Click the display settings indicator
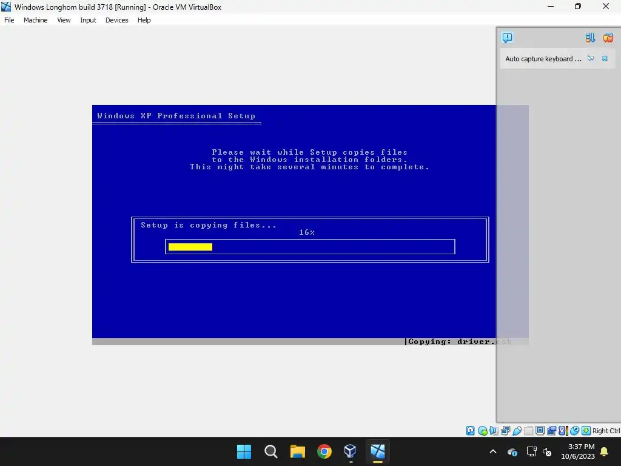 point(540,431)
